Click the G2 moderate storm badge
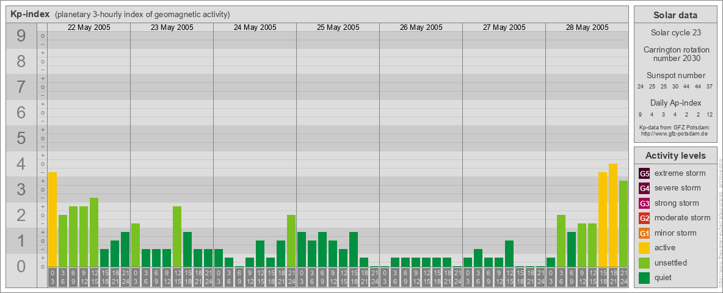723x293 pixels. (644, 218)
